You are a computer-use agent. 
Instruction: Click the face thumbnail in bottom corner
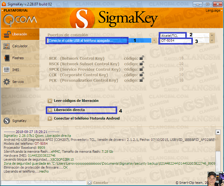[x=216, y=178]
